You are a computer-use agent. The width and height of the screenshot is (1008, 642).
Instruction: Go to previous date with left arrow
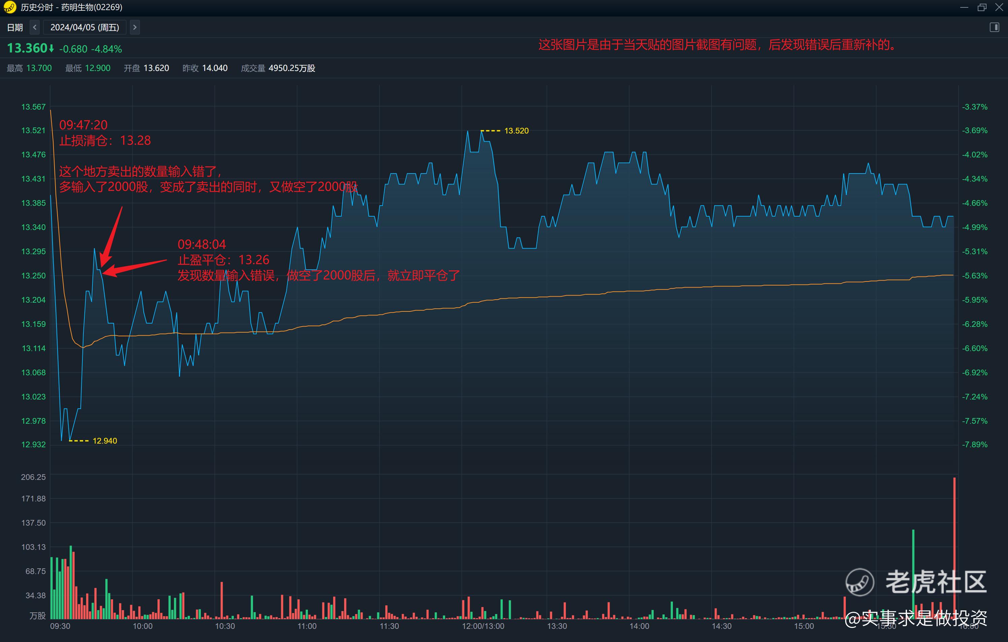point(35,27)
